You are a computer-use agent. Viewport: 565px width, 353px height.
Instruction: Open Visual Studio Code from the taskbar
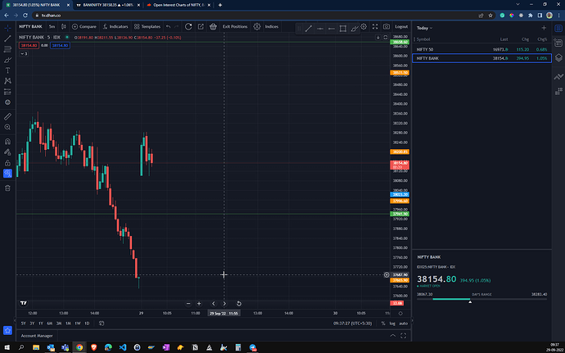click(123, 347)
